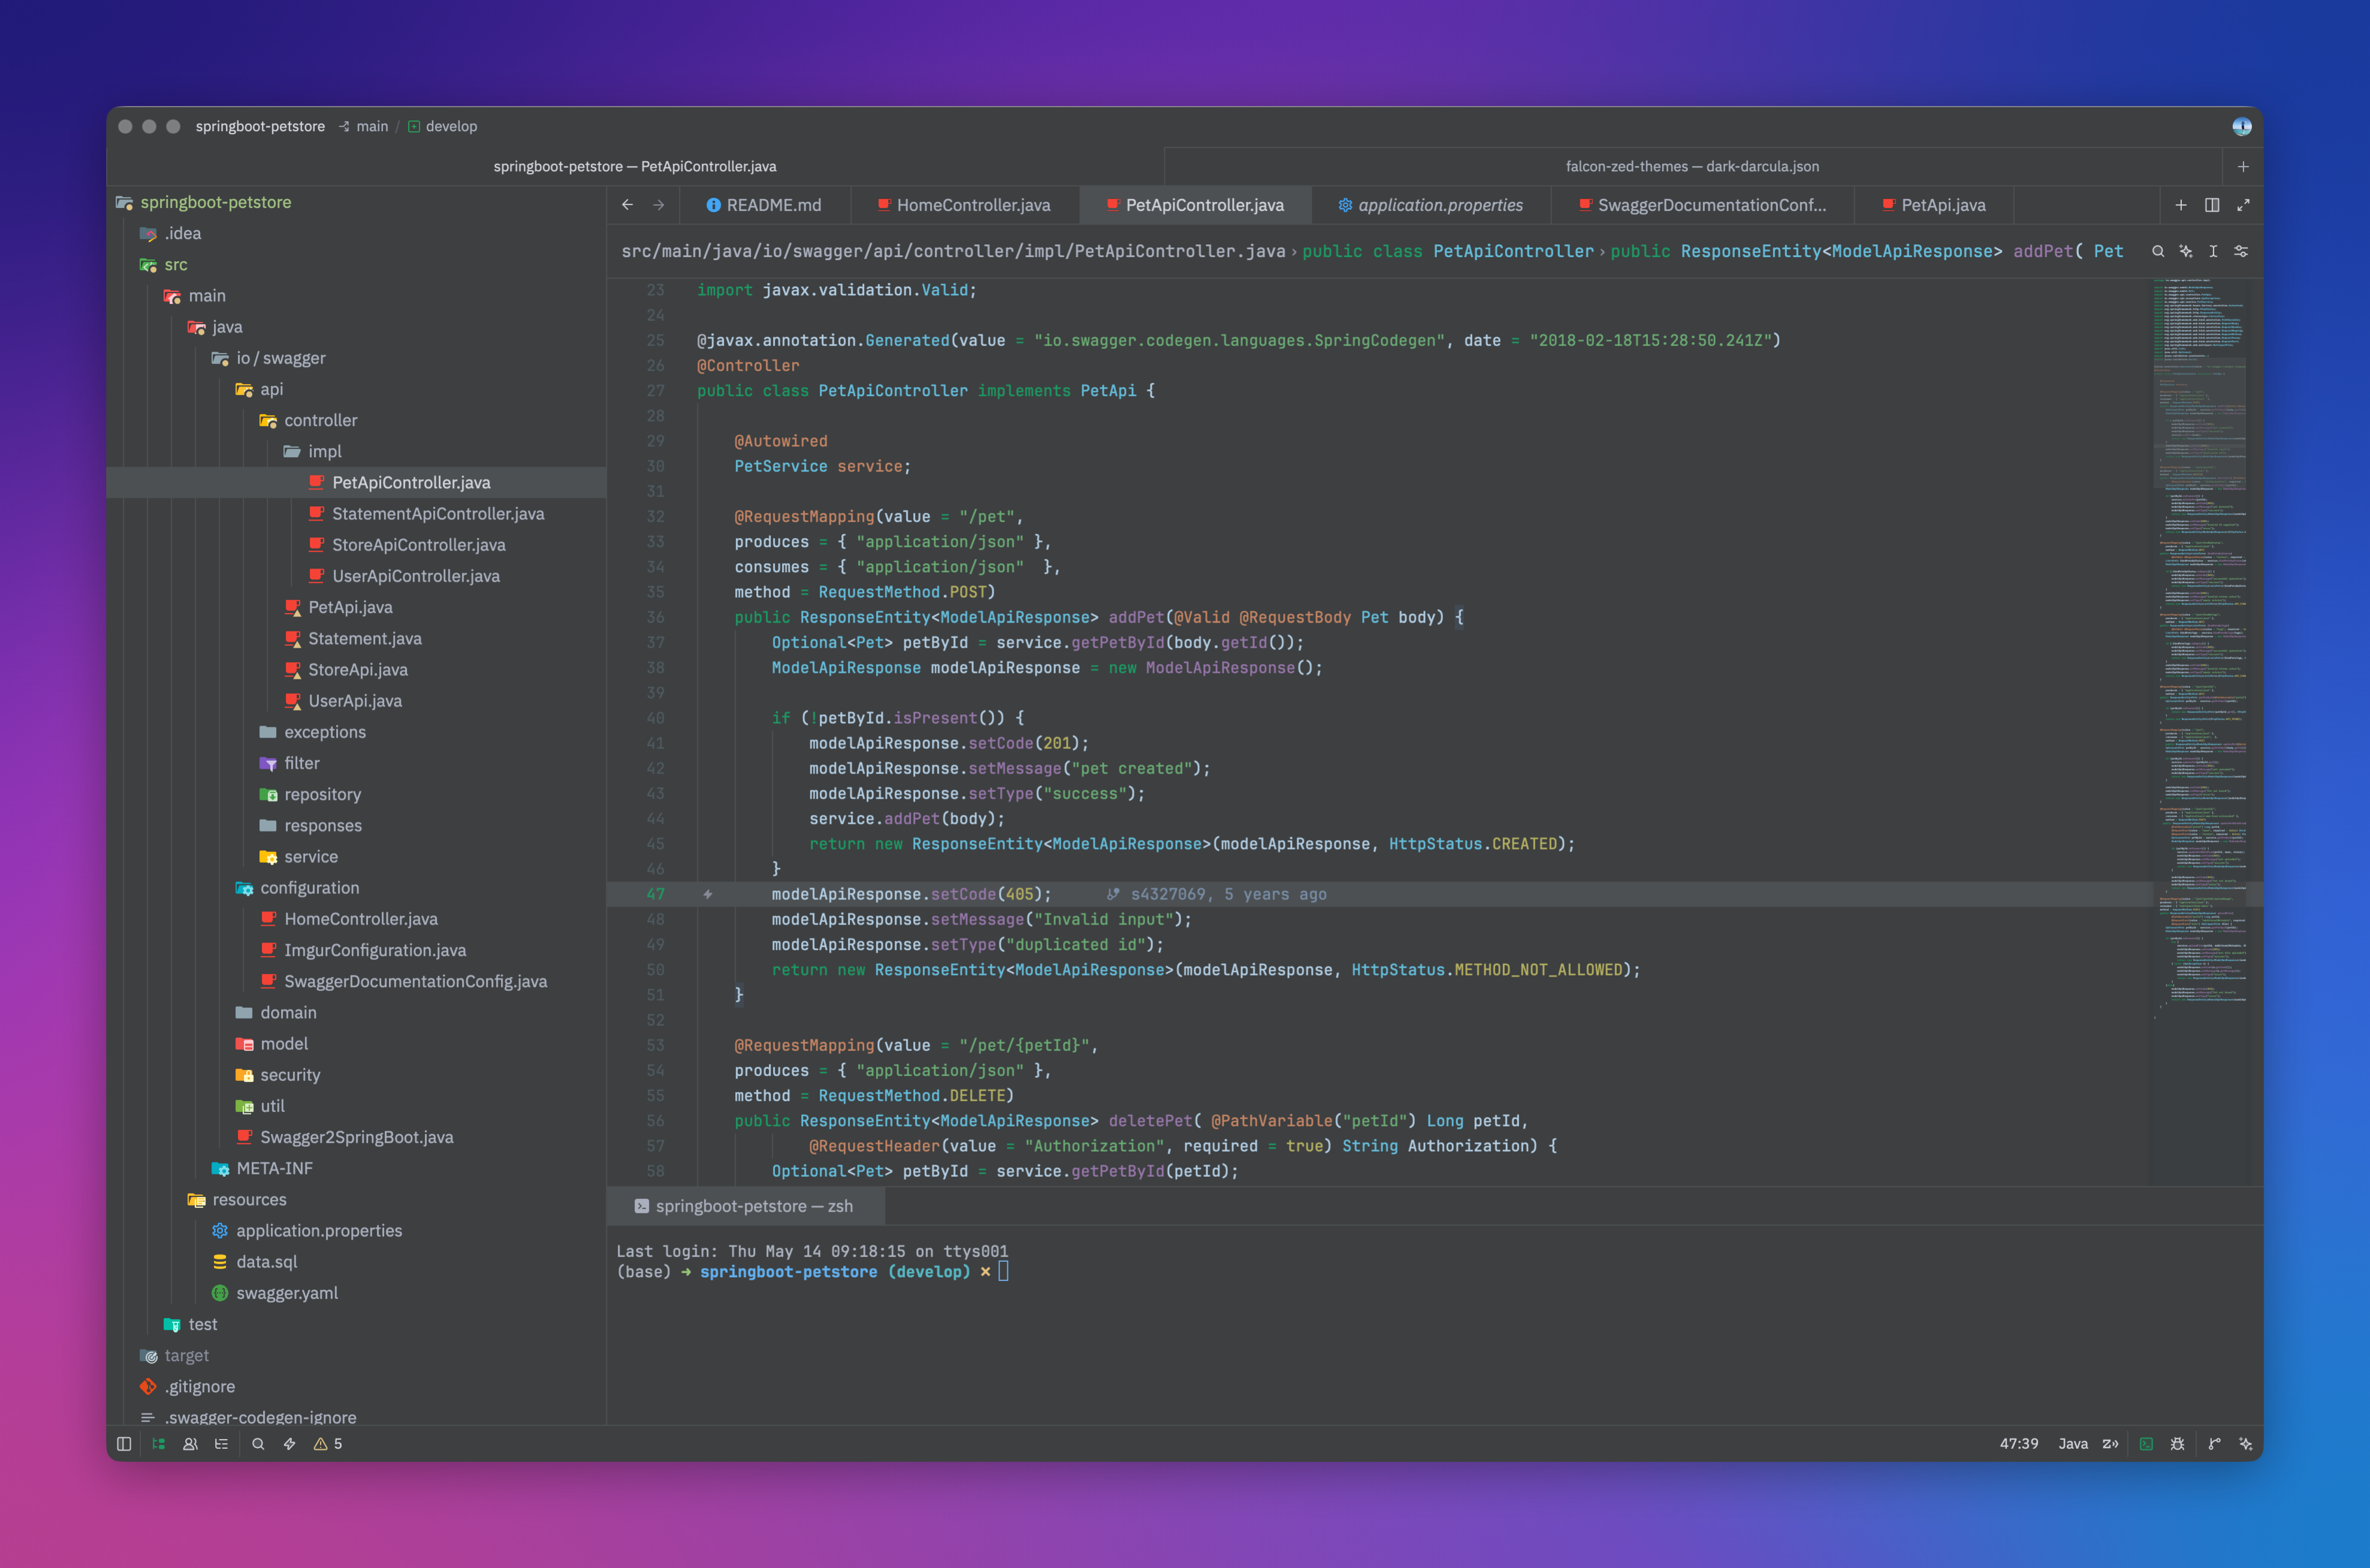The width and height of the screenshot is (2370, 1568).
Task: Toggle the terminal panel icon in status bar
Action: pos(2146,1443)
